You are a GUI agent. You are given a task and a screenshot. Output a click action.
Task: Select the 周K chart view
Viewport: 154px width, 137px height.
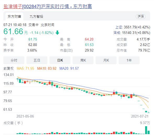(83, 60)
